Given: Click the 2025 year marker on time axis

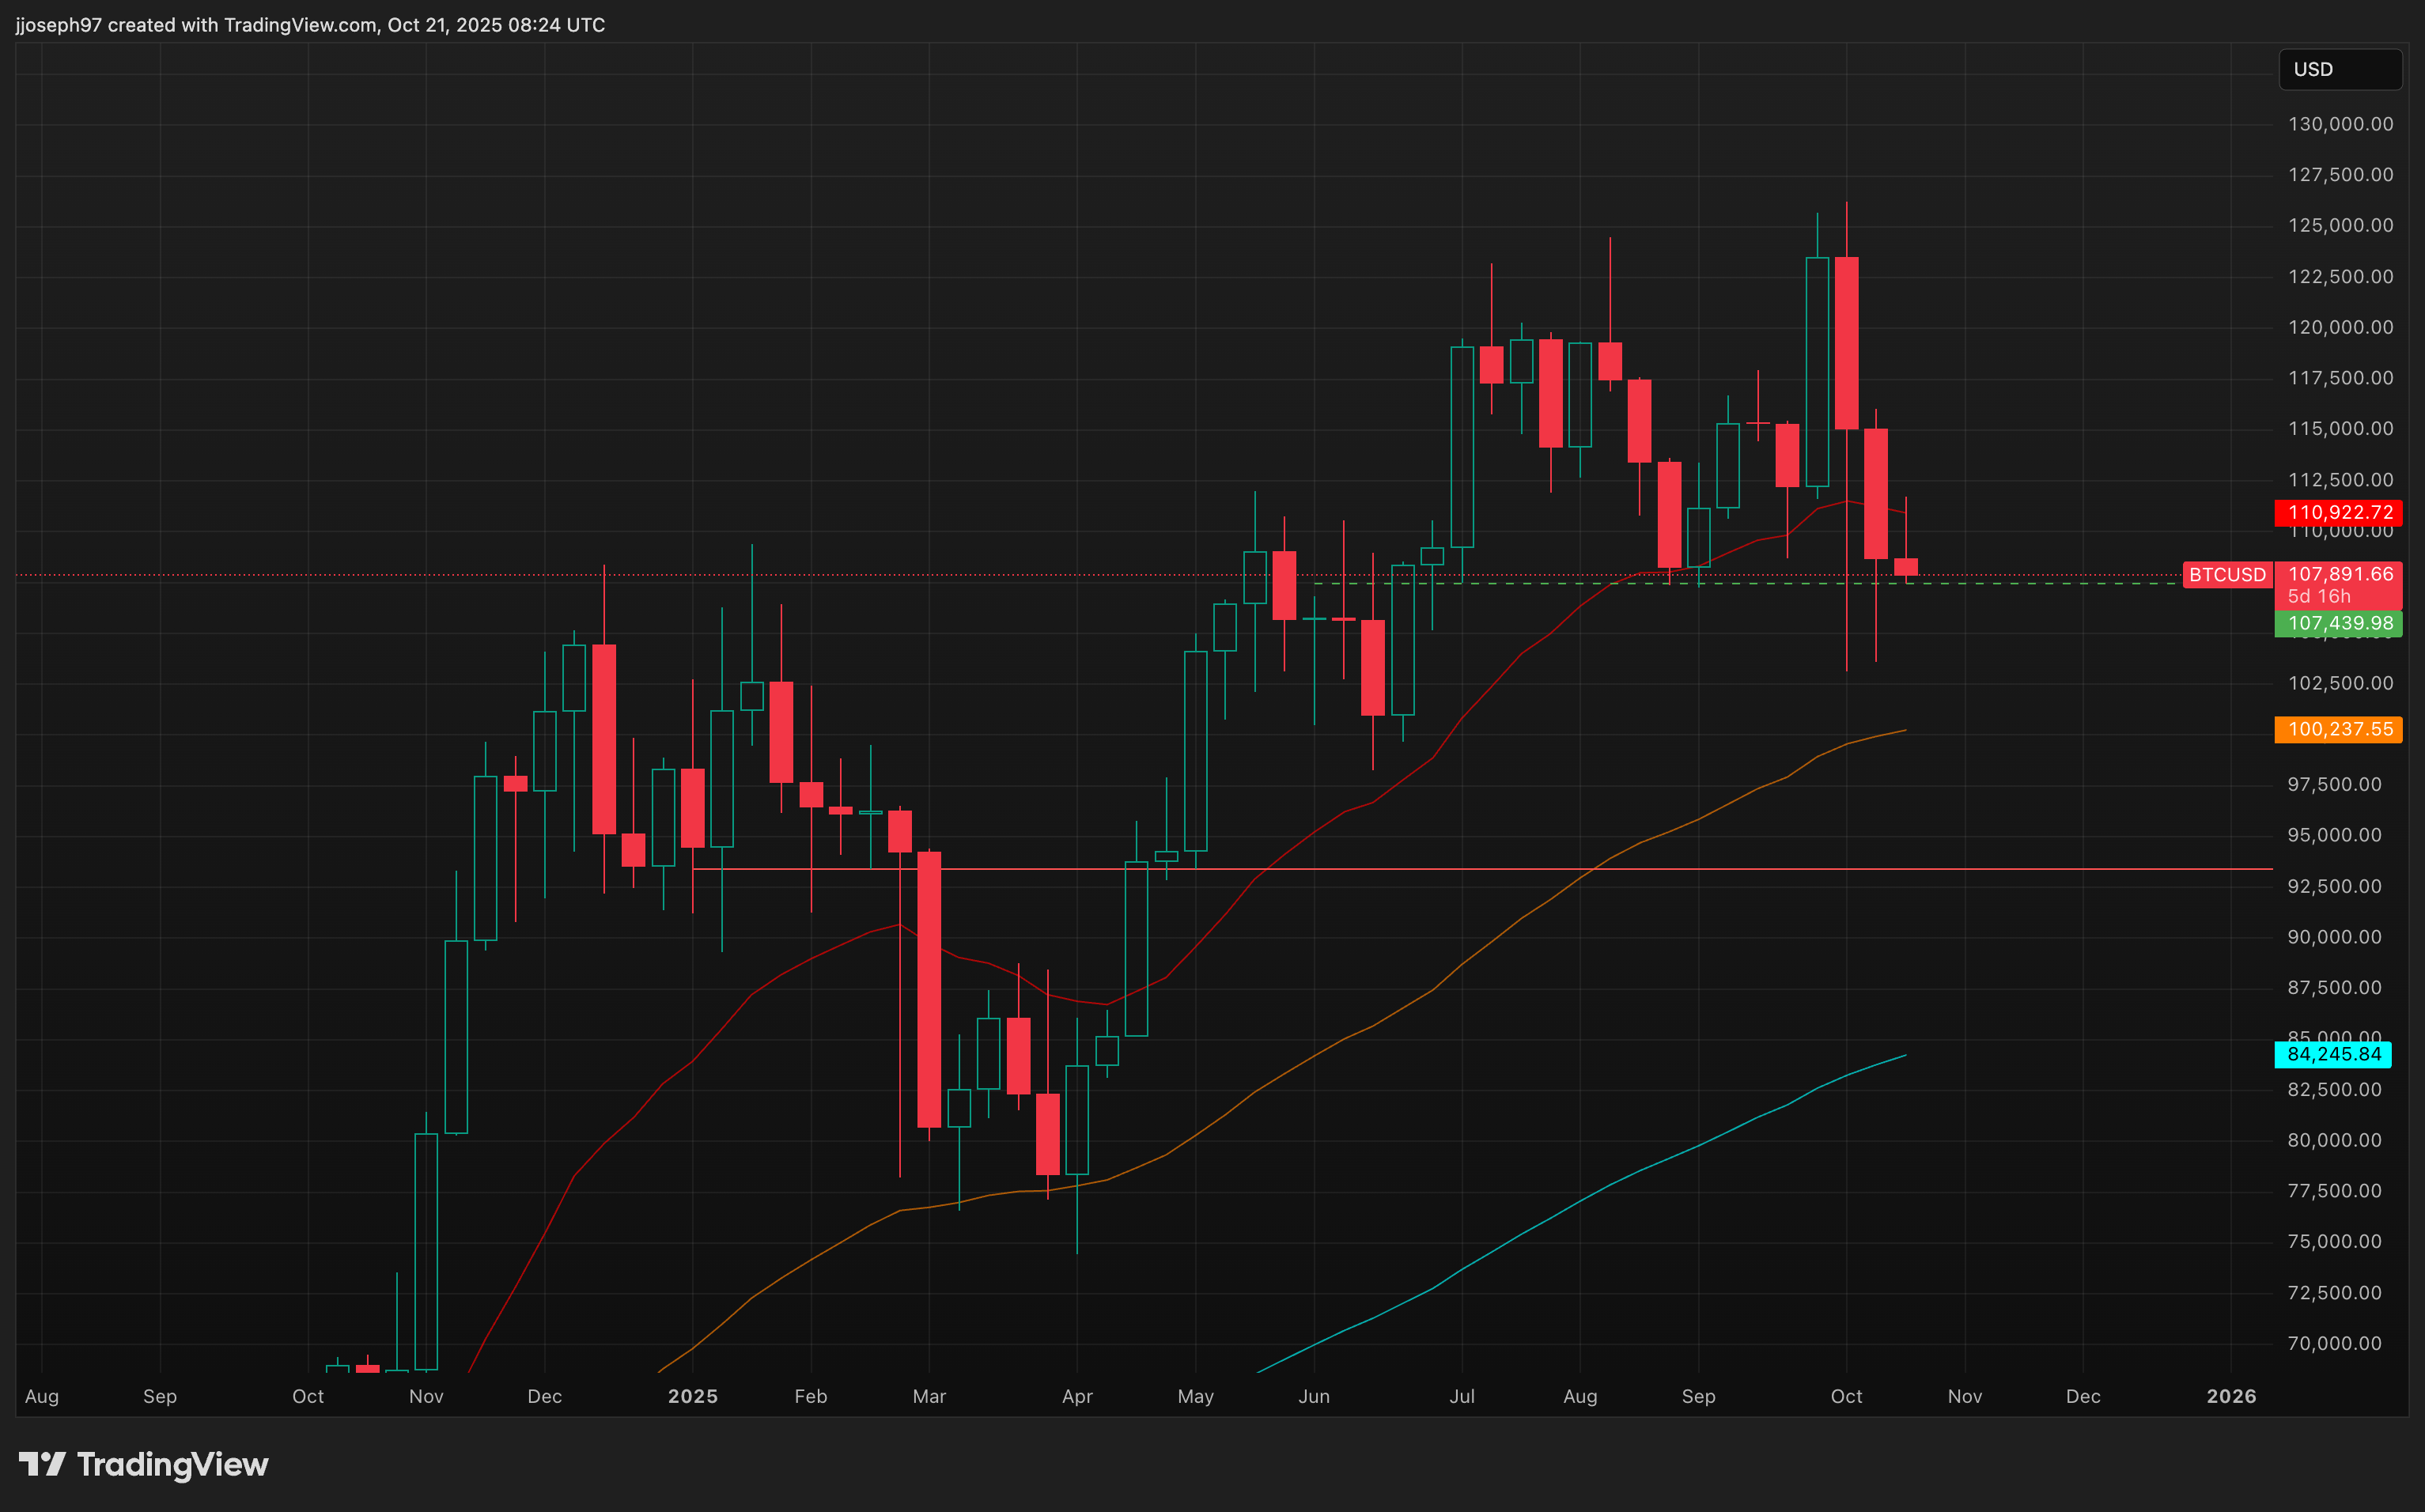Looking at the screenshot, I should click(x=692, y=1396).
